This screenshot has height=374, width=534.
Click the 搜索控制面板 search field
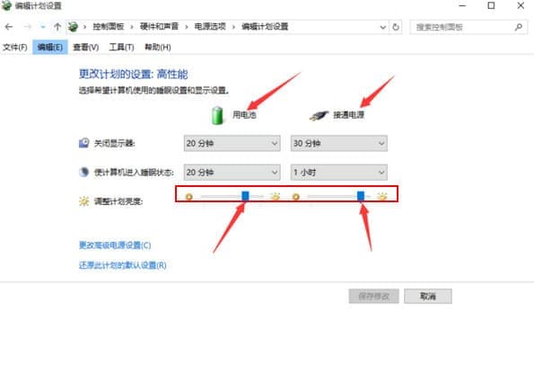pos(461,27)
